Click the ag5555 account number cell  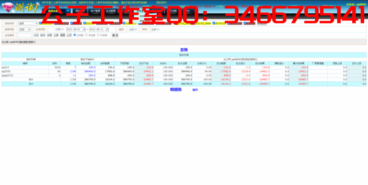25,71
